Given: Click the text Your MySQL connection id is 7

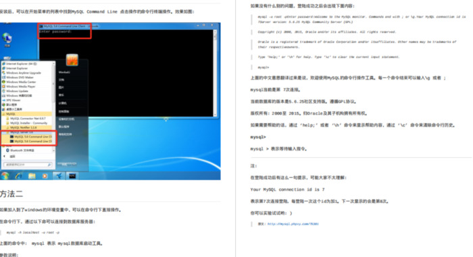Looking at the screenshot, I should [x=287, y=190].
